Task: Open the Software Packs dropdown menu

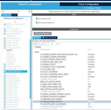Action: pyautogui.click(x=92, y=8)
